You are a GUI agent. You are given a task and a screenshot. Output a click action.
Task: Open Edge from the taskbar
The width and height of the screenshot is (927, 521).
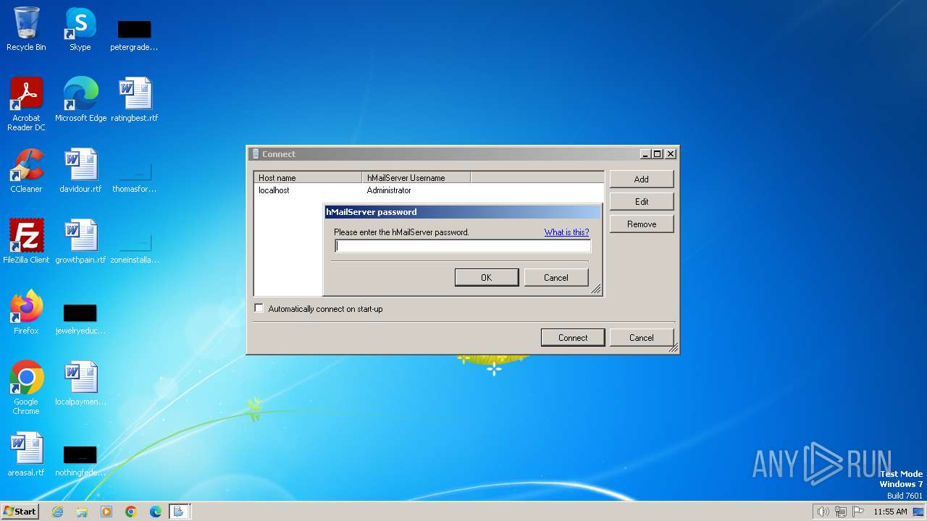pos(156,512)
